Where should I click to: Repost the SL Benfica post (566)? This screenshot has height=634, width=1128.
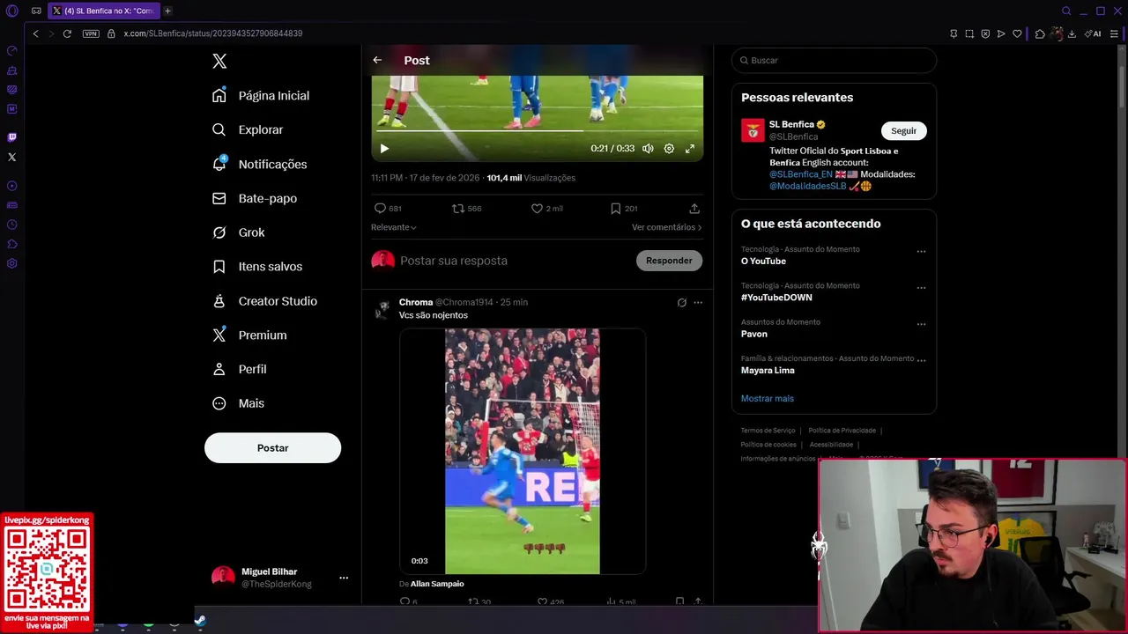tap(466, 209)
